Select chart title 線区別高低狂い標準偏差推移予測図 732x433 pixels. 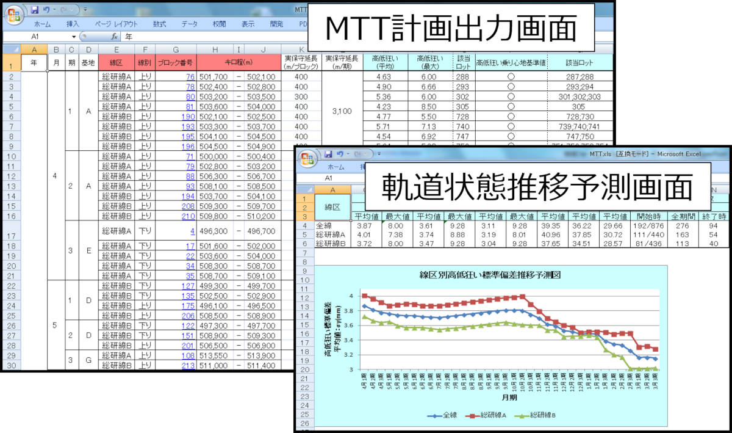[490, 274]
